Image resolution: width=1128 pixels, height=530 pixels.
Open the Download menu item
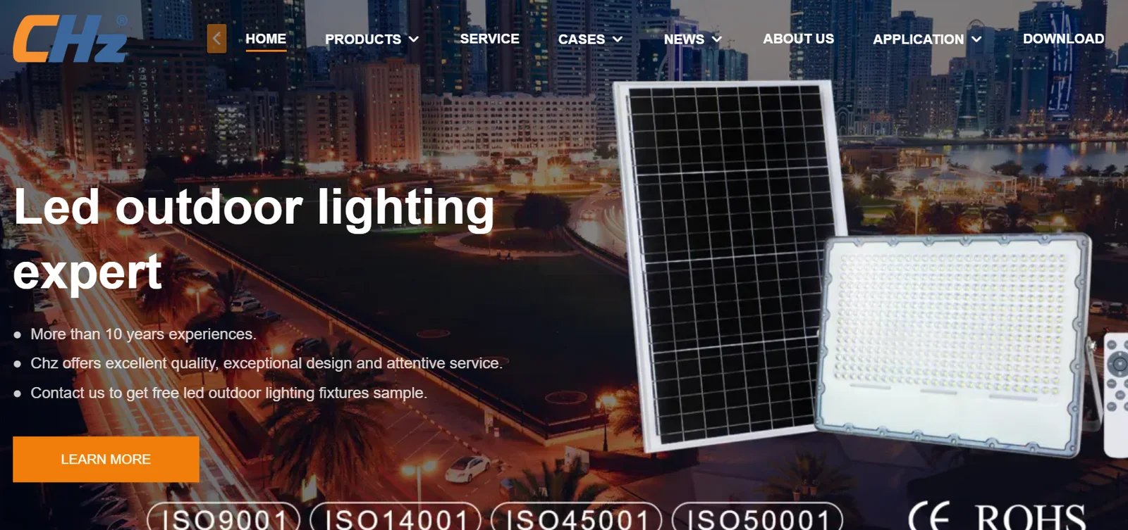click(1063, 39)
